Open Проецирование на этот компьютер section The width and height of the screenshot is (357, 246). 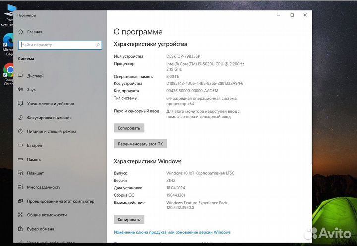click(60, 201)
